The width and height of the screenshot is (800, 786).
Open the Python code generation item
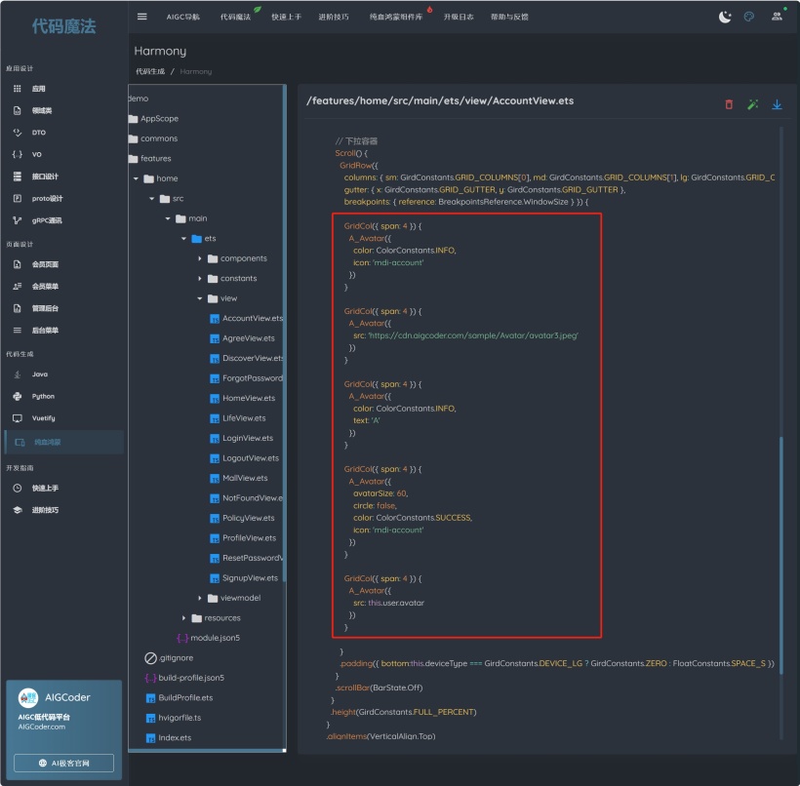coord(43,397)
